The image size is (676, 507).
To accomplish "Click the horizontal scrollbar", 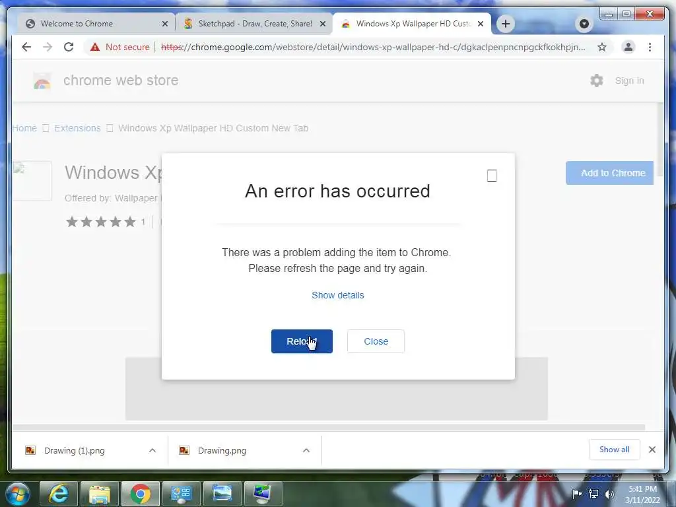I will pyautogui.click(x=329, y=427).
